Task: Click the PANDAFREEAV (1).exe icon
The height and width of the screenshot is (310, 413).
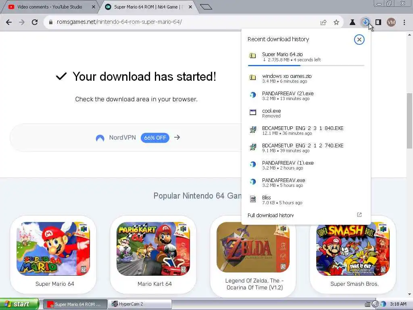Action: coord(252,165)
